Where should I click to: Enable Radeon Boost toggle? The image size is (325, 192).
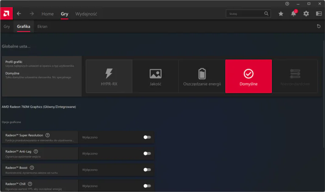pos(147,170)
